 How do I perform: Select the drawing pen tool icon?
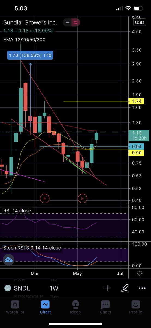[125, 288]
